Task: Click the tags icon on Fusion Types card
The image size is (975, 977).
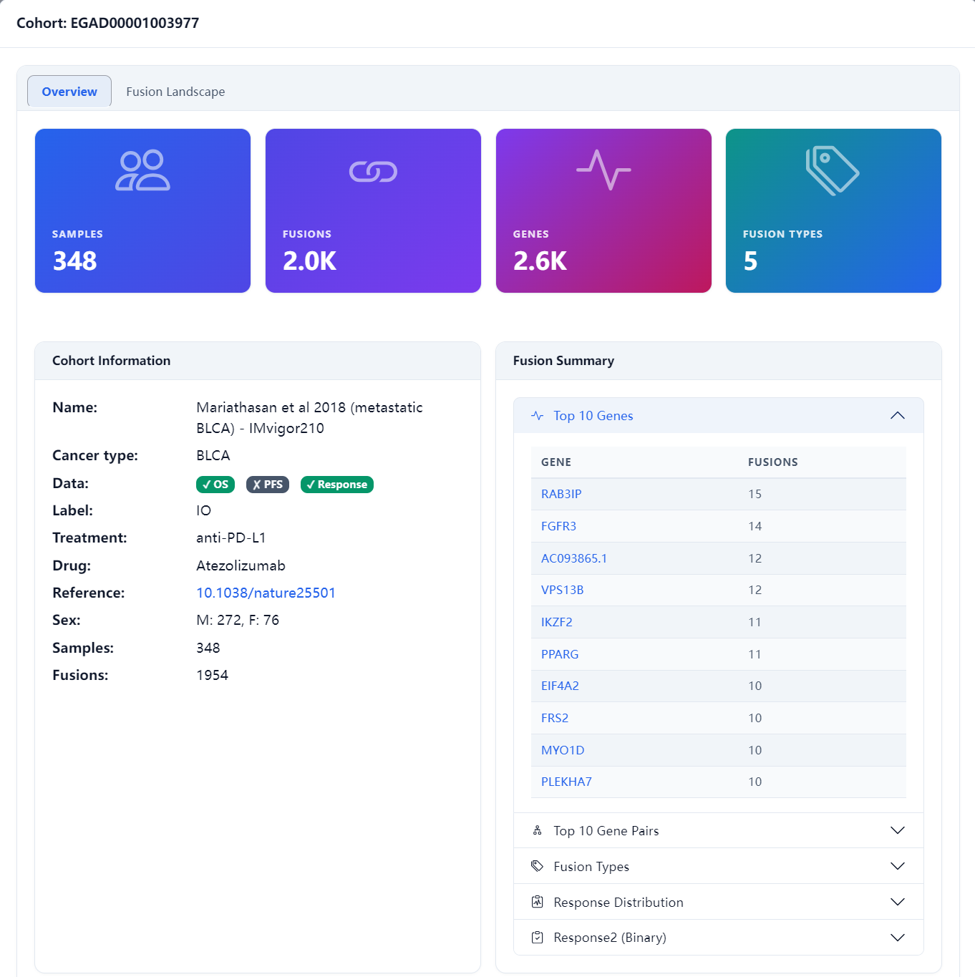Action: [x=833, y=170]
